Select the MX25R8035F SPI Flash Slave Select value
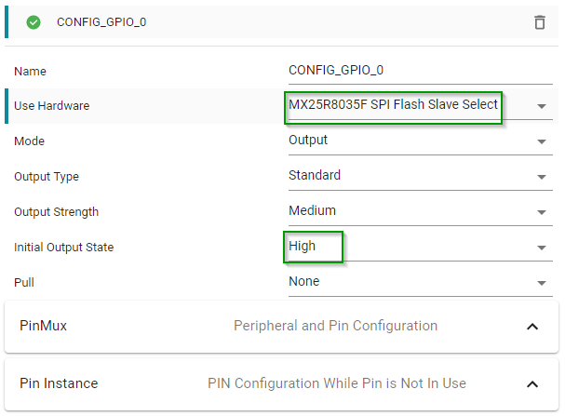This screenshot has width=565, height=416. click(x=394, y=105)
